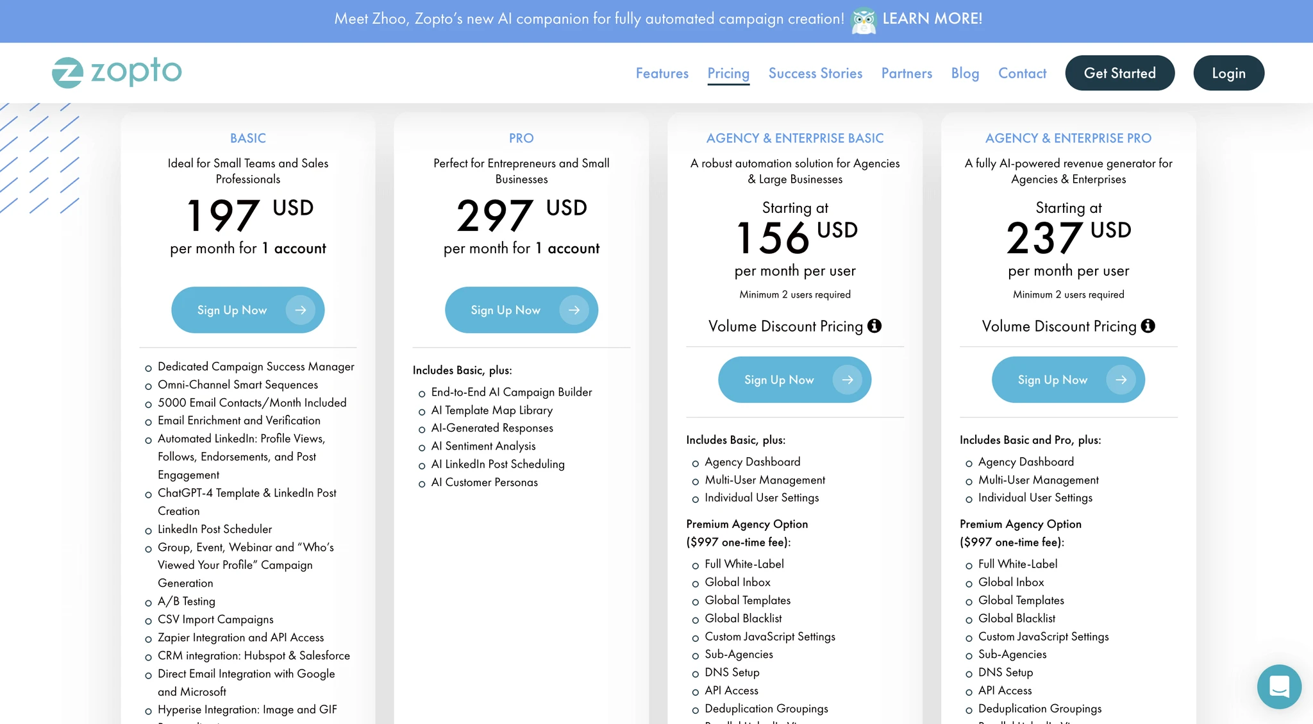This screenshot has width=1313, height=724.
Task: Open the chat widget bubble
Action: pyautogui.click(x=1279, y=686)
